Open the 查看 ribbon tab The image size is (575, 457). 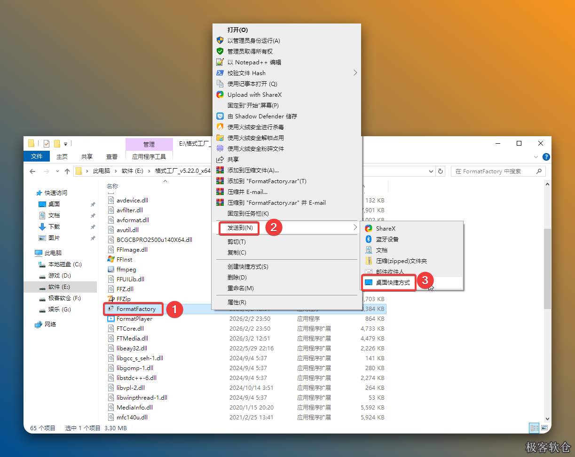[112, 157]
